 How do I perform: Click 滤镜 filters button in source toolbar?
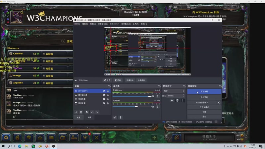tap(118, 80)
